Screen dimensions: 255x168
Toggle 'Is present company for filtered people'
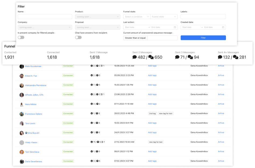(x=21, y=38)
